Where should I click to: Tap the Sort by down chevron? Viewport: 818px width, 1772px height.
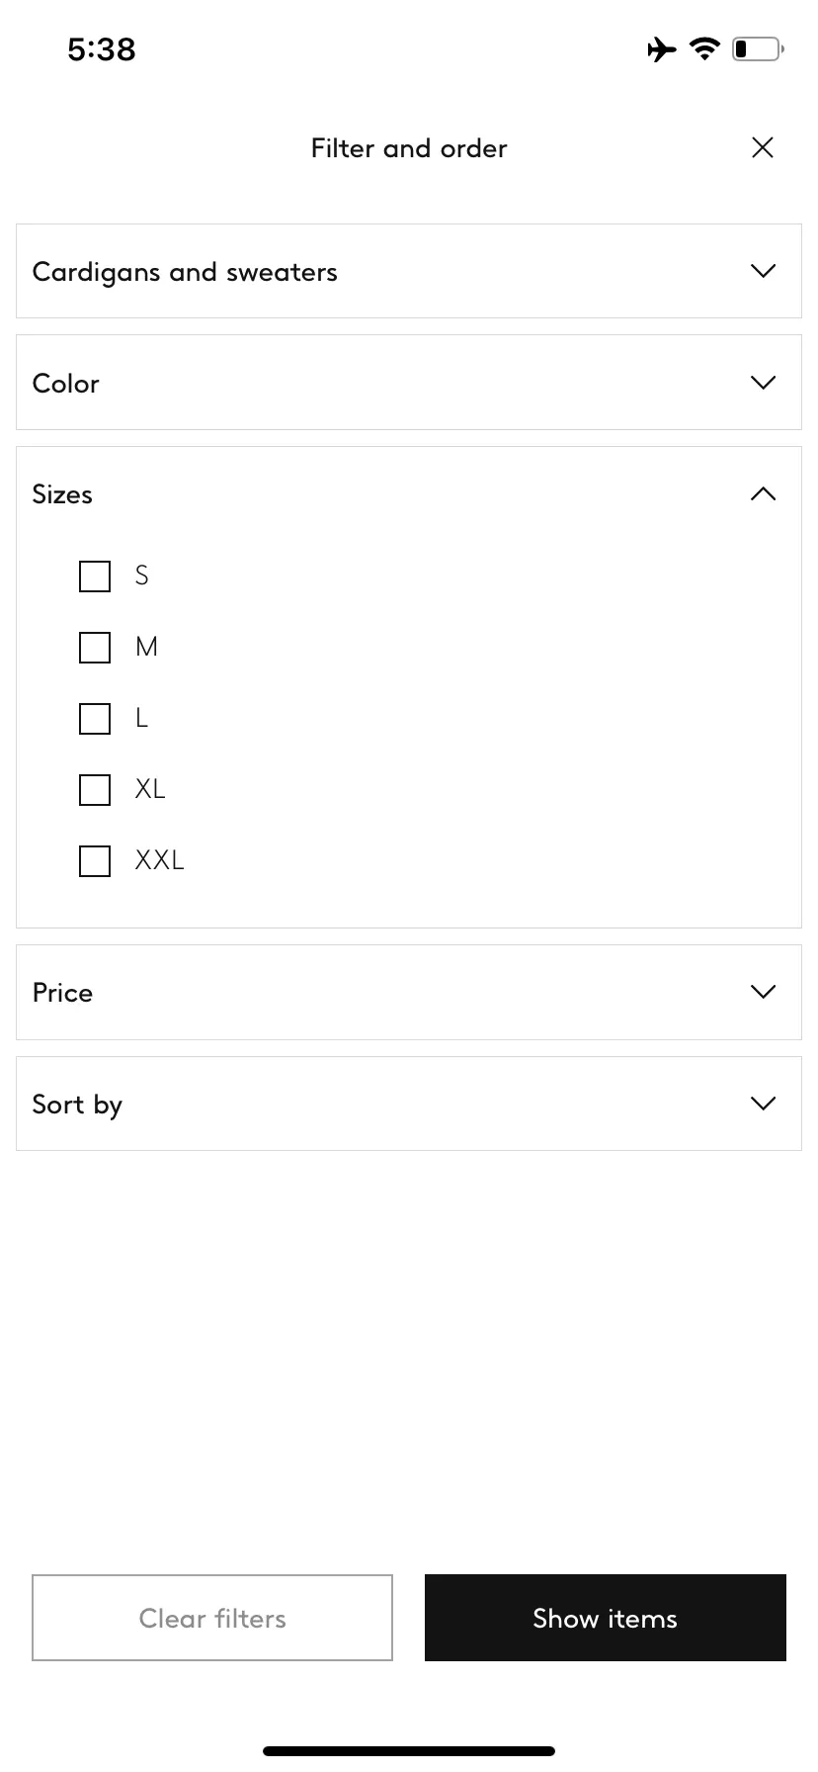(763, 1104)
